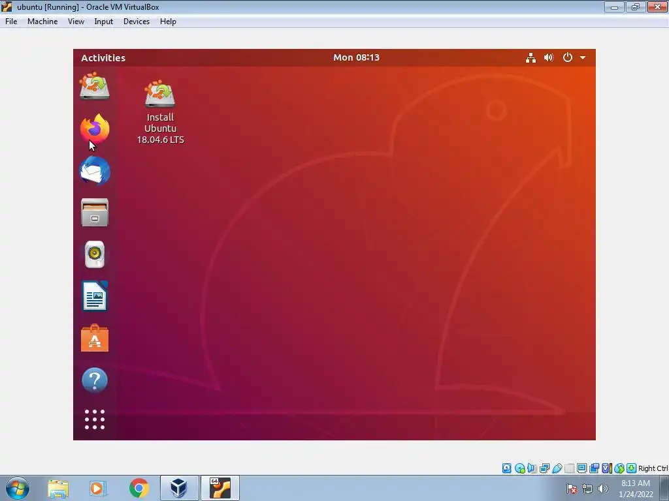
Task: Open Google Chrome from the taskbar
Action: point(139,488)
